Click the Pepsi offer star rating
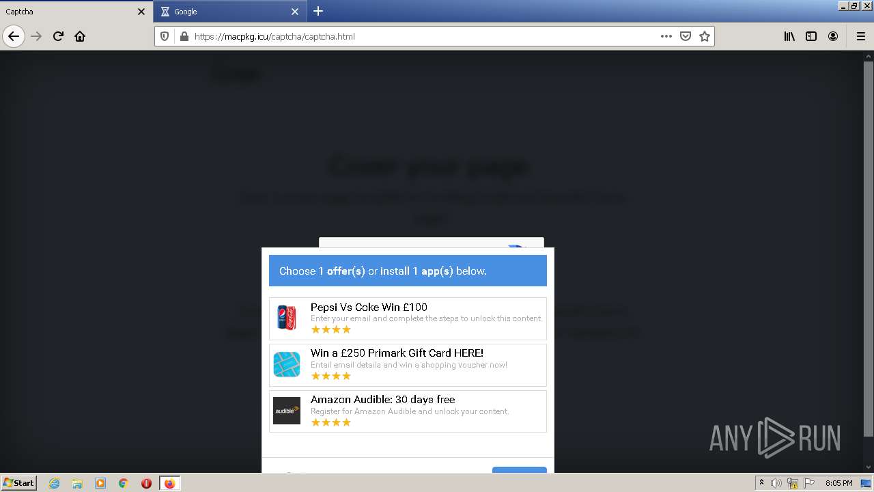Viewport: 874px width, 492px height. coord(331,329)
